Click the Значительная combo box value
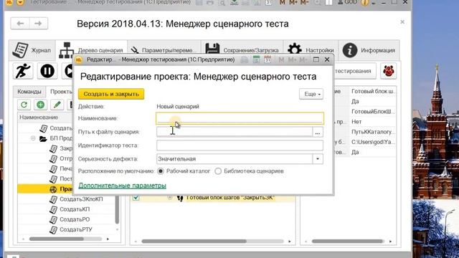The height and width of the screenshot is (258, 459). click(x=235, y=159)
